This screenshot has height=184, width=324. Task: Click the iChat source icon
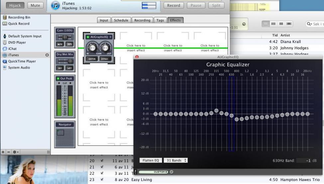coord(5,49)
